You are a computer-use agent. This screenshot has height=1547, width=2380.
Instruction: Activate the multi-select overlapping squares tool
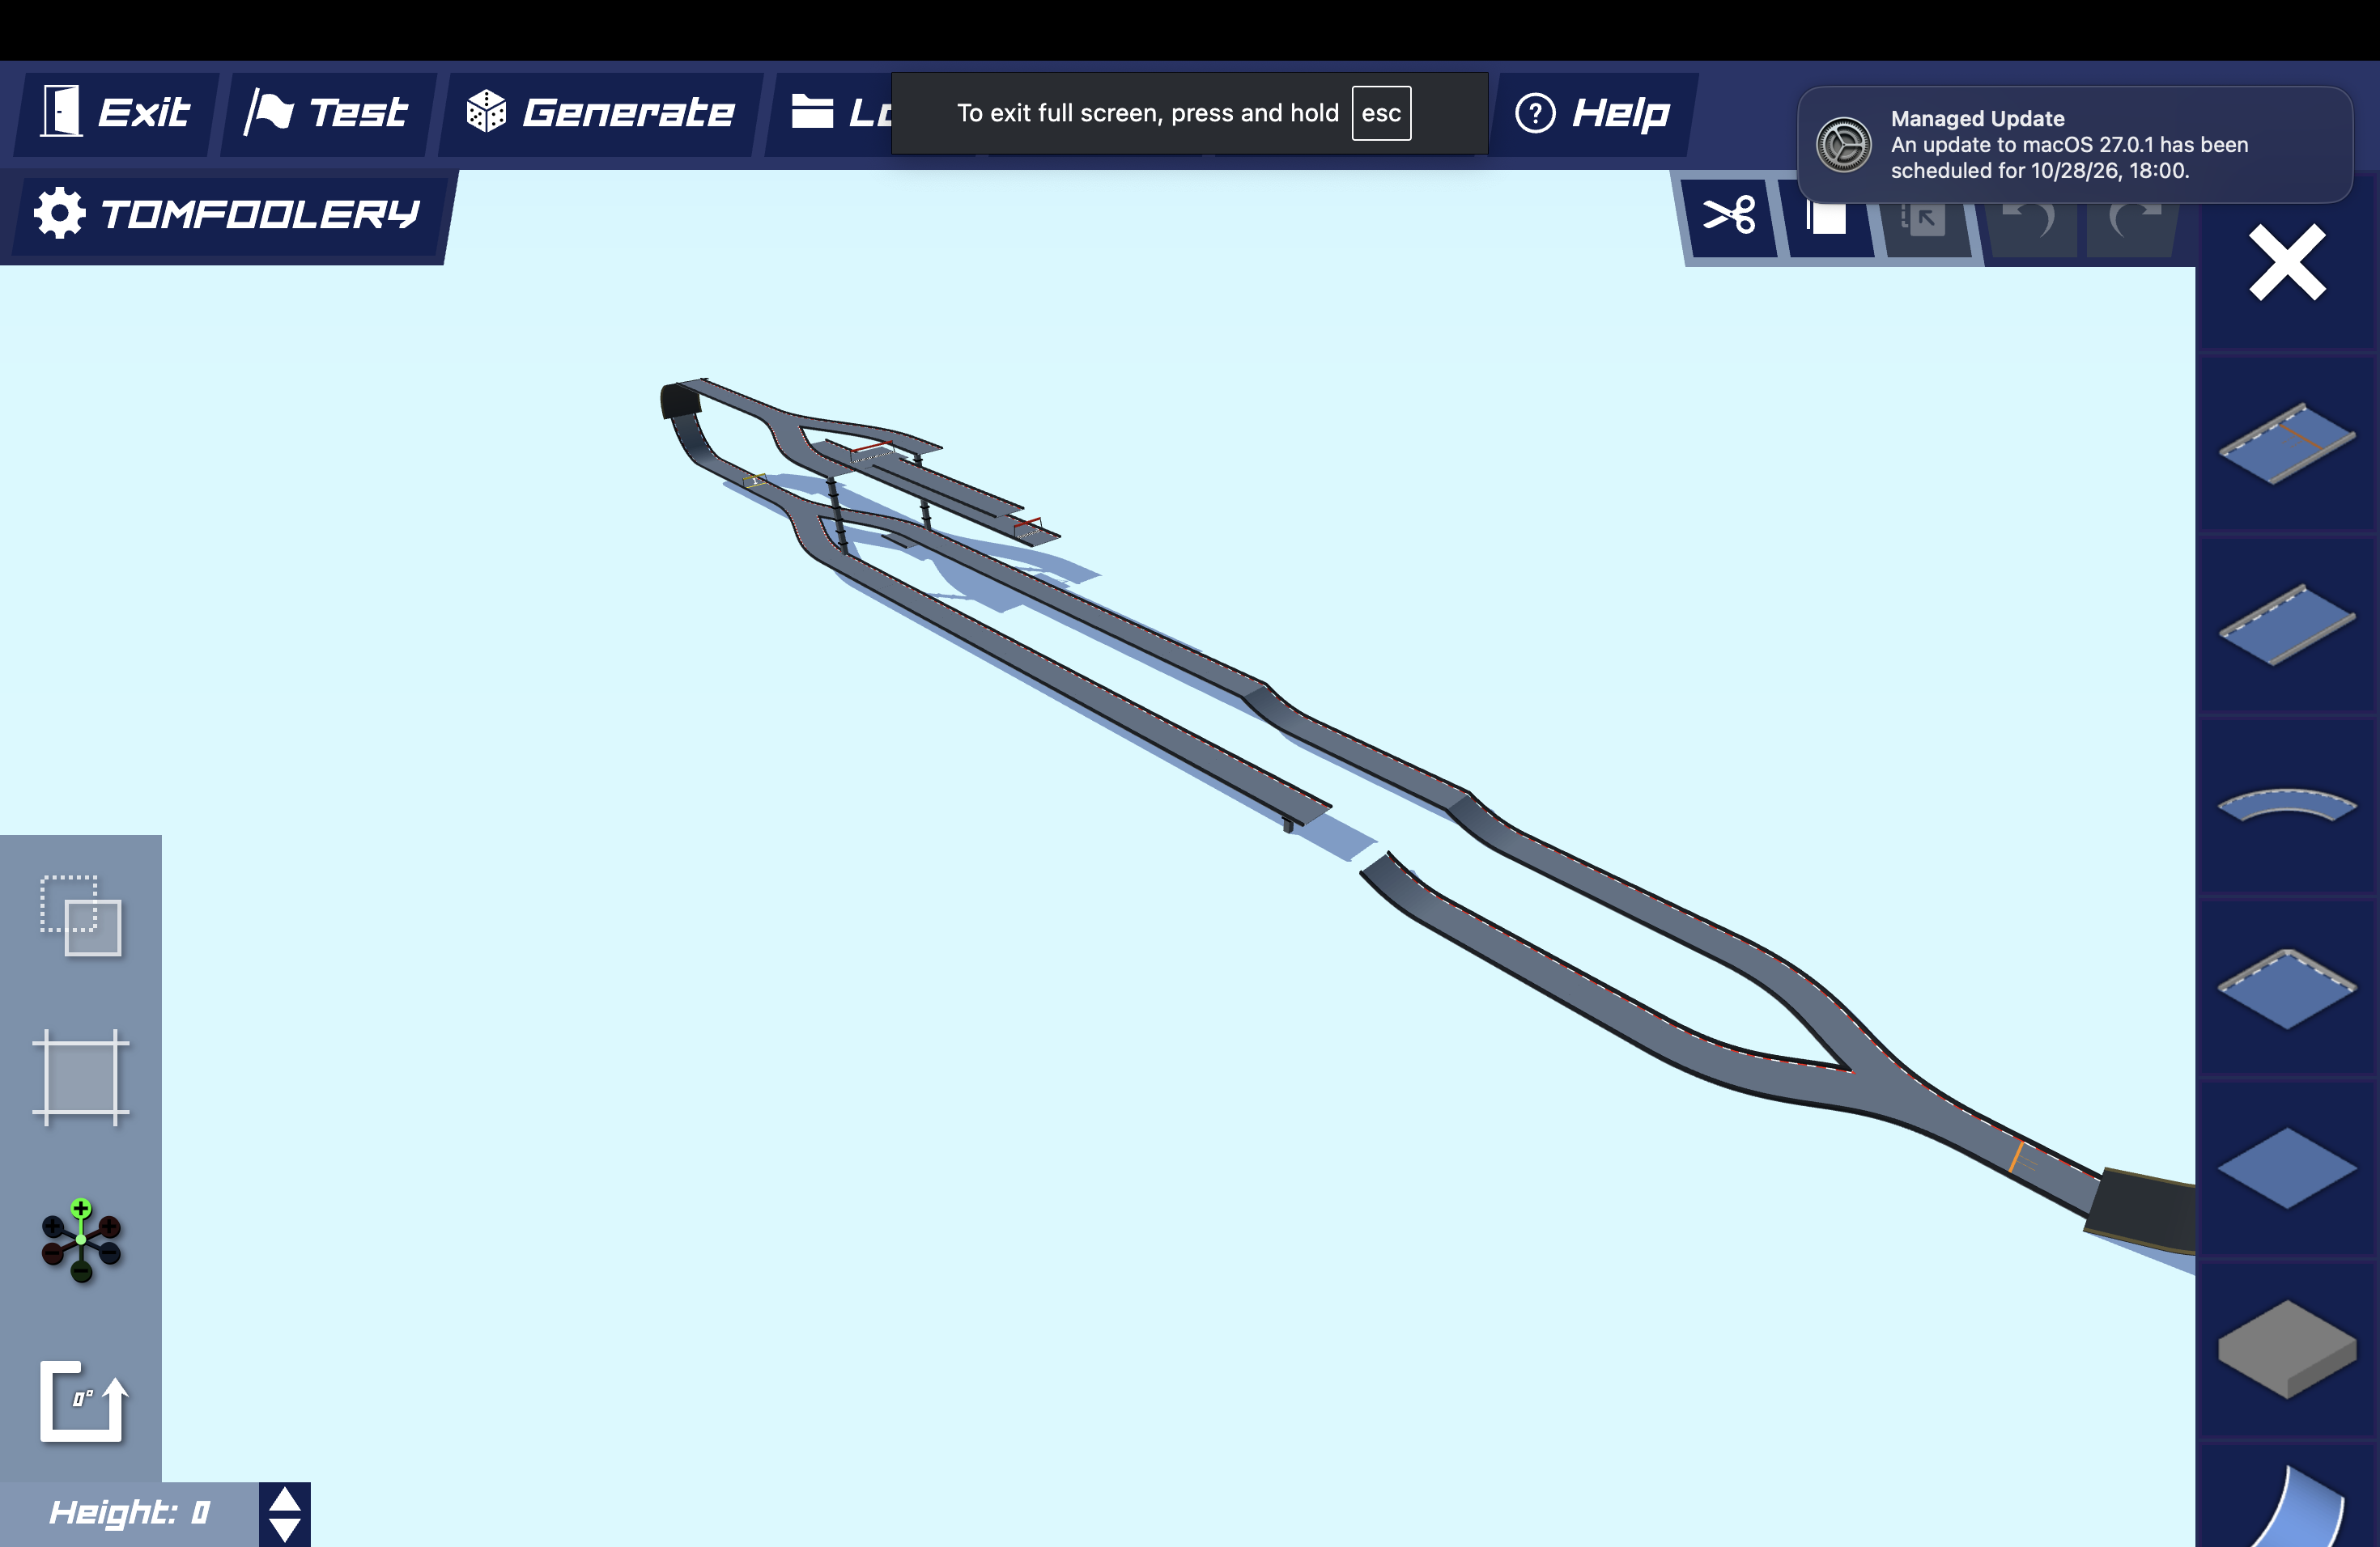pyautogui.click(x=81, y=915)
